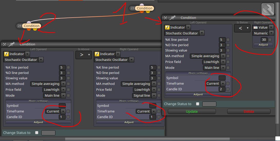
Task: Open the wrench settings tool icon
Action: [x=268, y=9]
